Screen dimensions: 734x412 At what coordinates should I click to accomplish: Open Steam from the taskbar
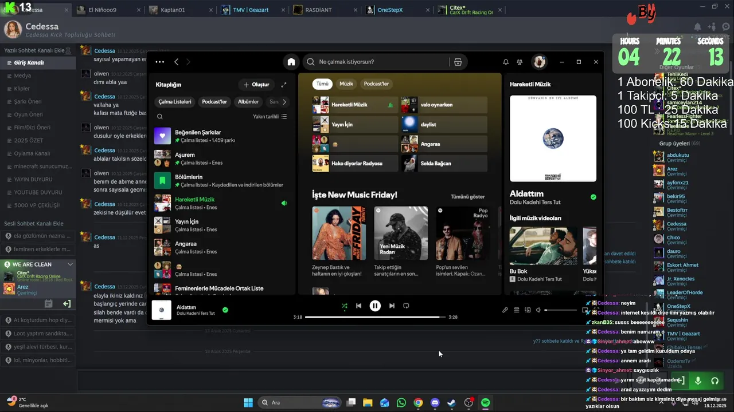pos(452,403)
